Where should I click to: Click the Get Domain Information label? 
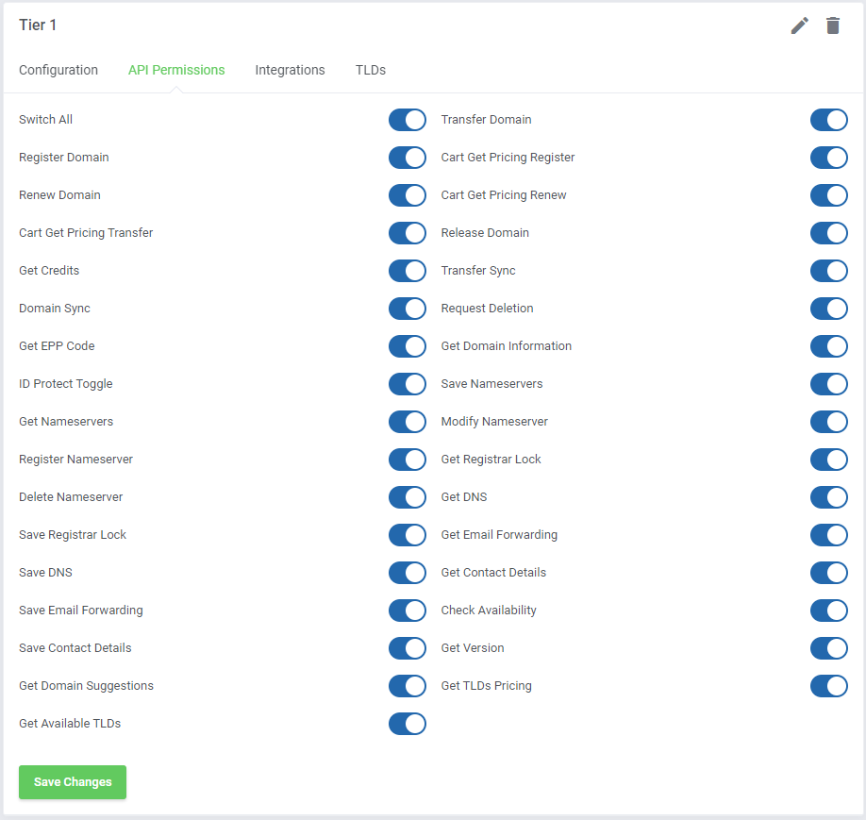507,346
